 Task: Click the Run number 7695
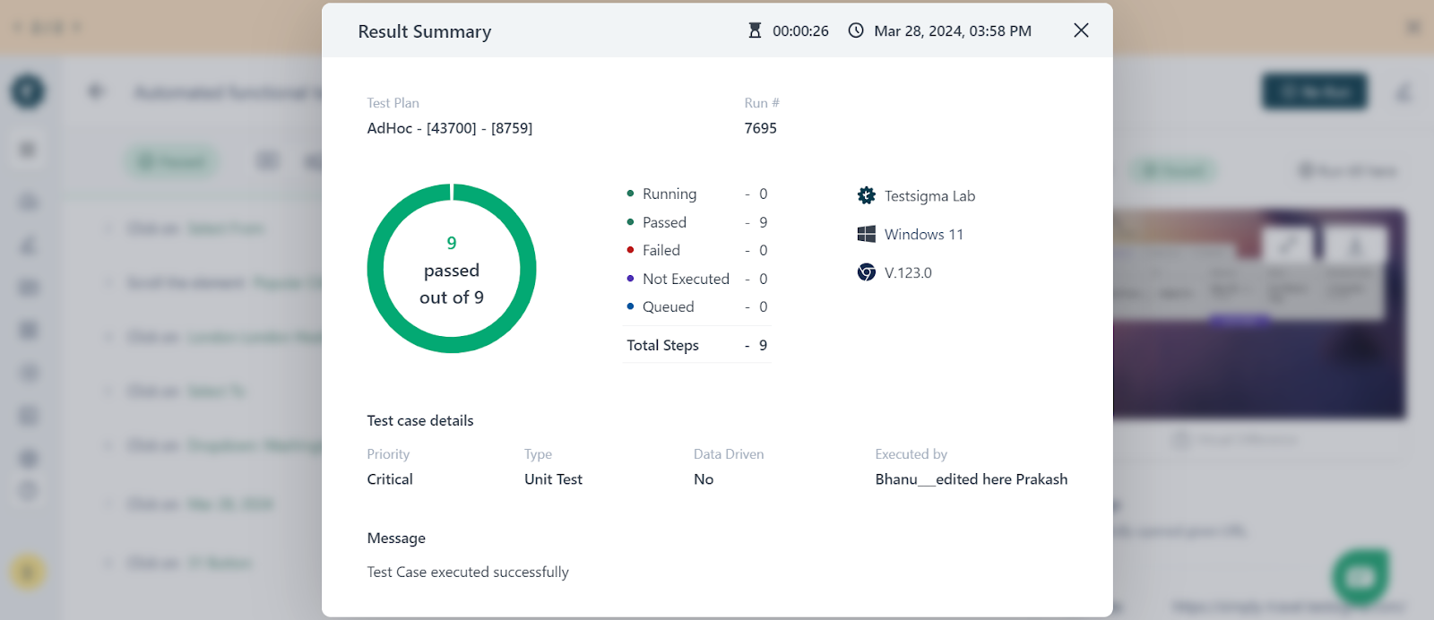pos(760,128)
